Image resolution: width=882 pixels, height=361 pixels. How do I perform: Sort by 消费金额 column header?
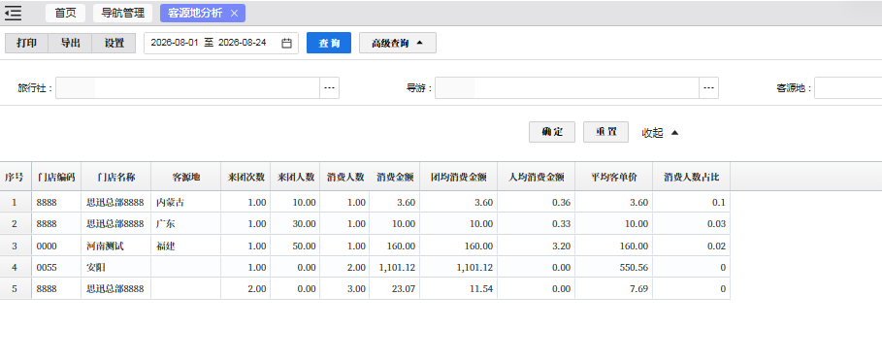pos(394,177)
